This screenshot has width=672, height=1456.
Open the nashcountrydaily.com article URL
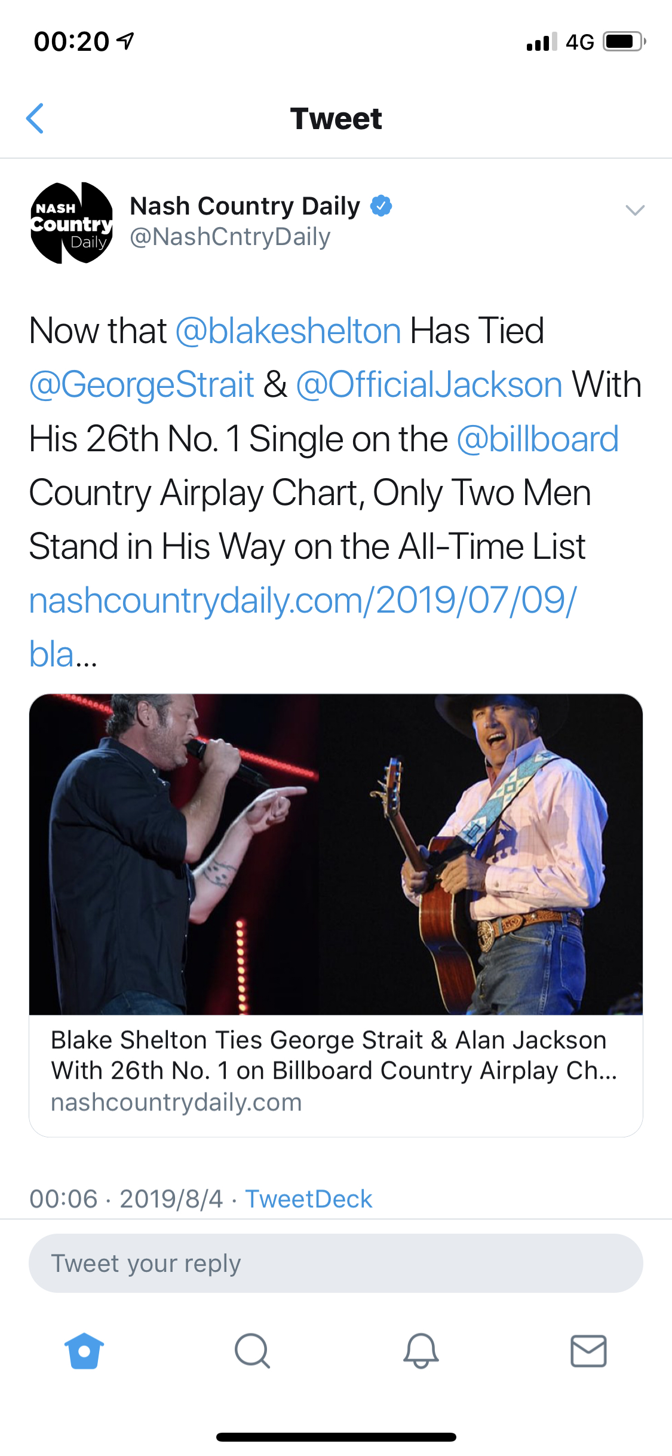pyautogui.click(x=302, y=601)
